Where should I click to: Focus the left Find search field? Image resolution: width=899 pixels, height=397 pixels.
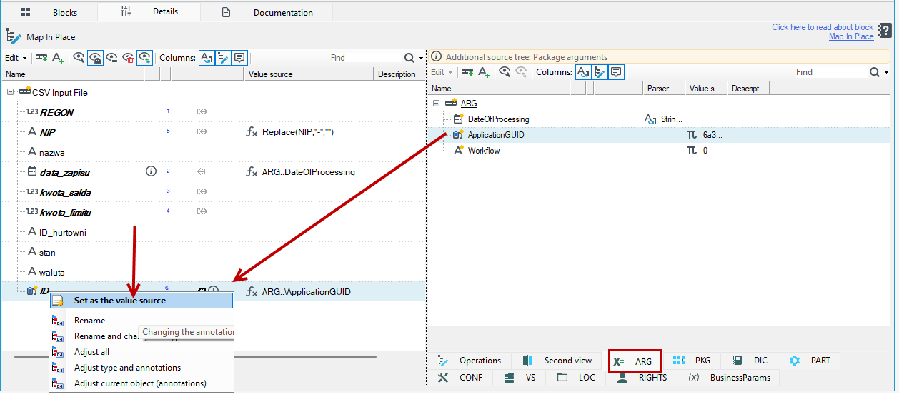click(364, 58)
